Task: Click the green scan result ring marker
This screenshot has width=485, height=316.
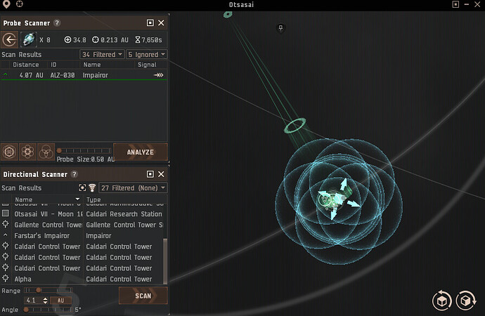Action: point(295,126)
